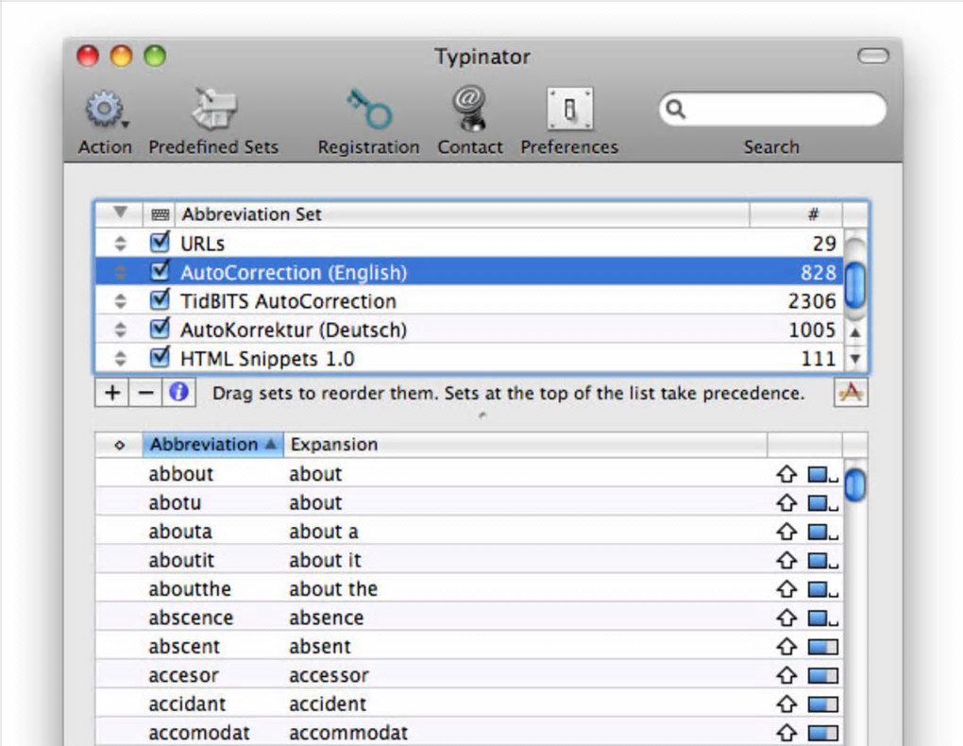Sort sets by # count column

[x=796, y=213]
